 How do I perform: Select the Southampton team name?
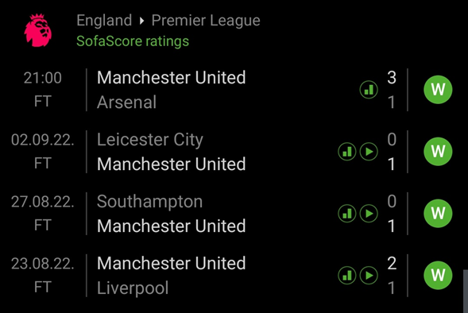point(150,202)
